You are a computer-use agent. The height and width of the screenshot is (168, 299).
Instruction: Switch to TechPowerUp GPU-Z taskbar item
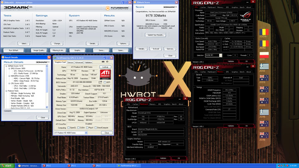[x=128, y=166]
